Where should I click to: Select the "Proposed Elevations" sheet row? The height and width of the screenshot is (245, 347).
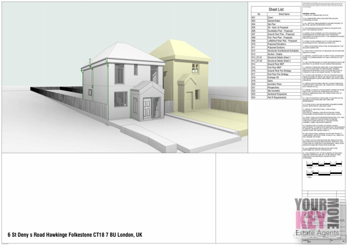[276, 44]
